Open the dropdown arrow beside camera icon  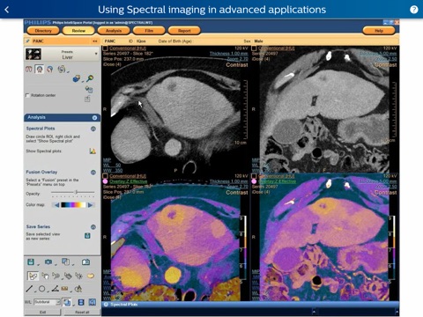pos(56,264)
